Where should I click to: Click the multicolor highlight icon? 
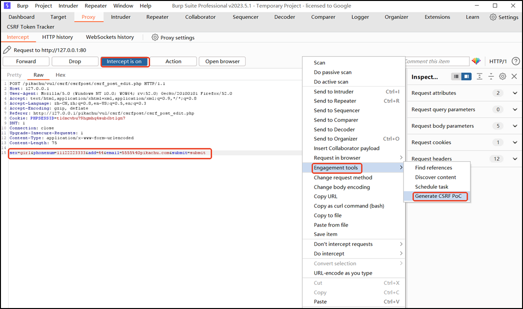pyautogui.click(x=476, y=61)
